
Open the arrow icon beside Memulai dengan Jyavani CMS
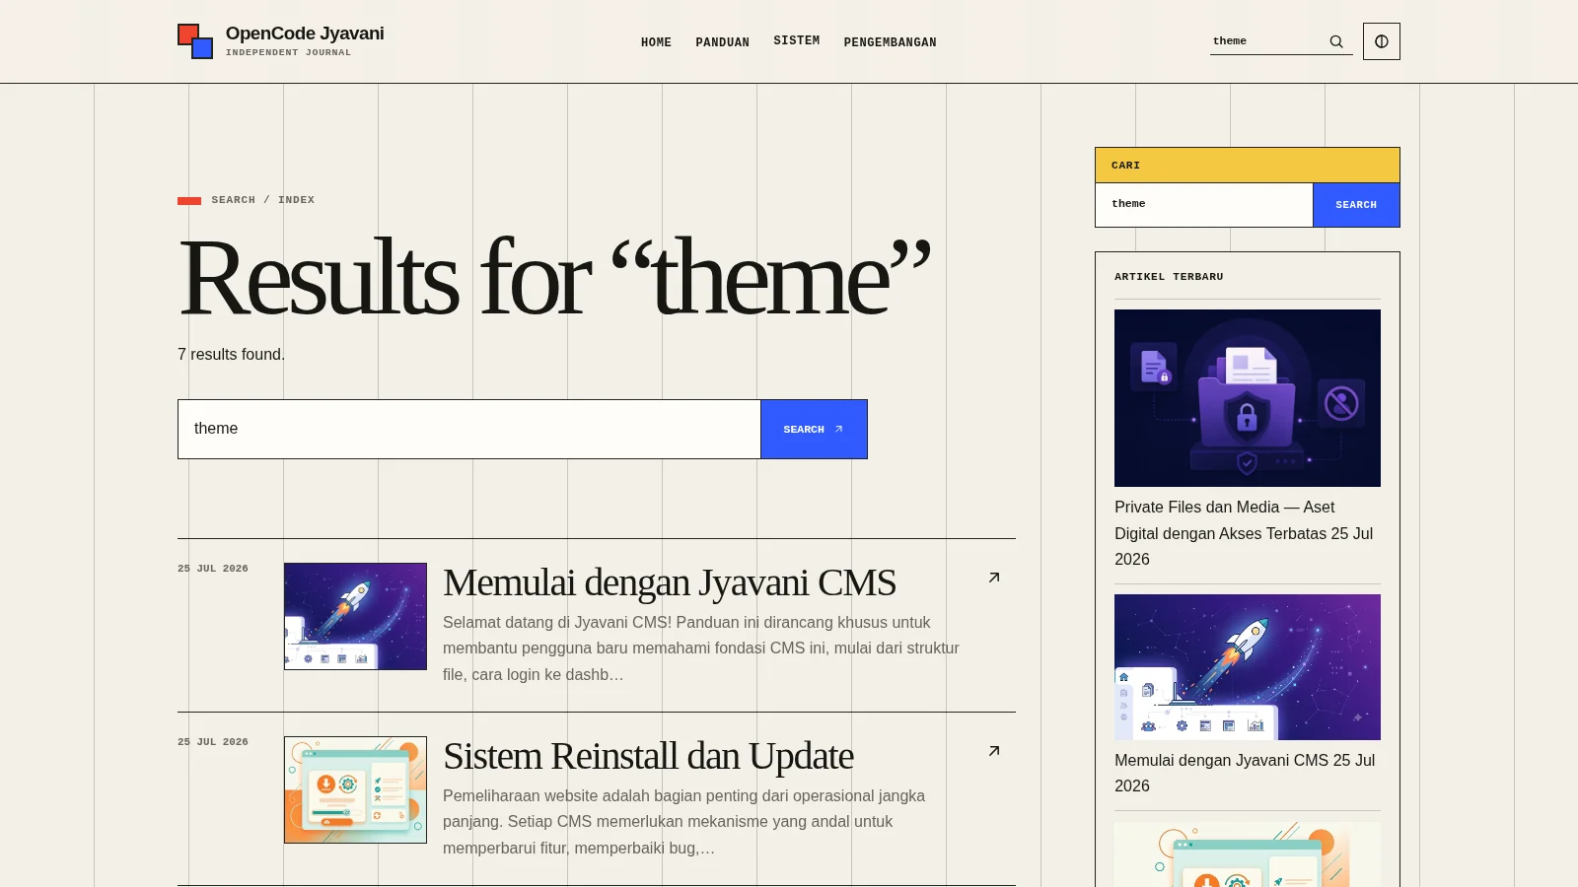(x=994, y=578)
